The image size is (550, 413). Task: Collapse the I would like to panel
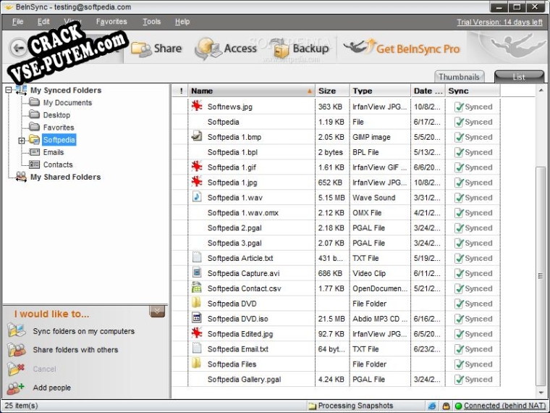[x=157, y=311]
